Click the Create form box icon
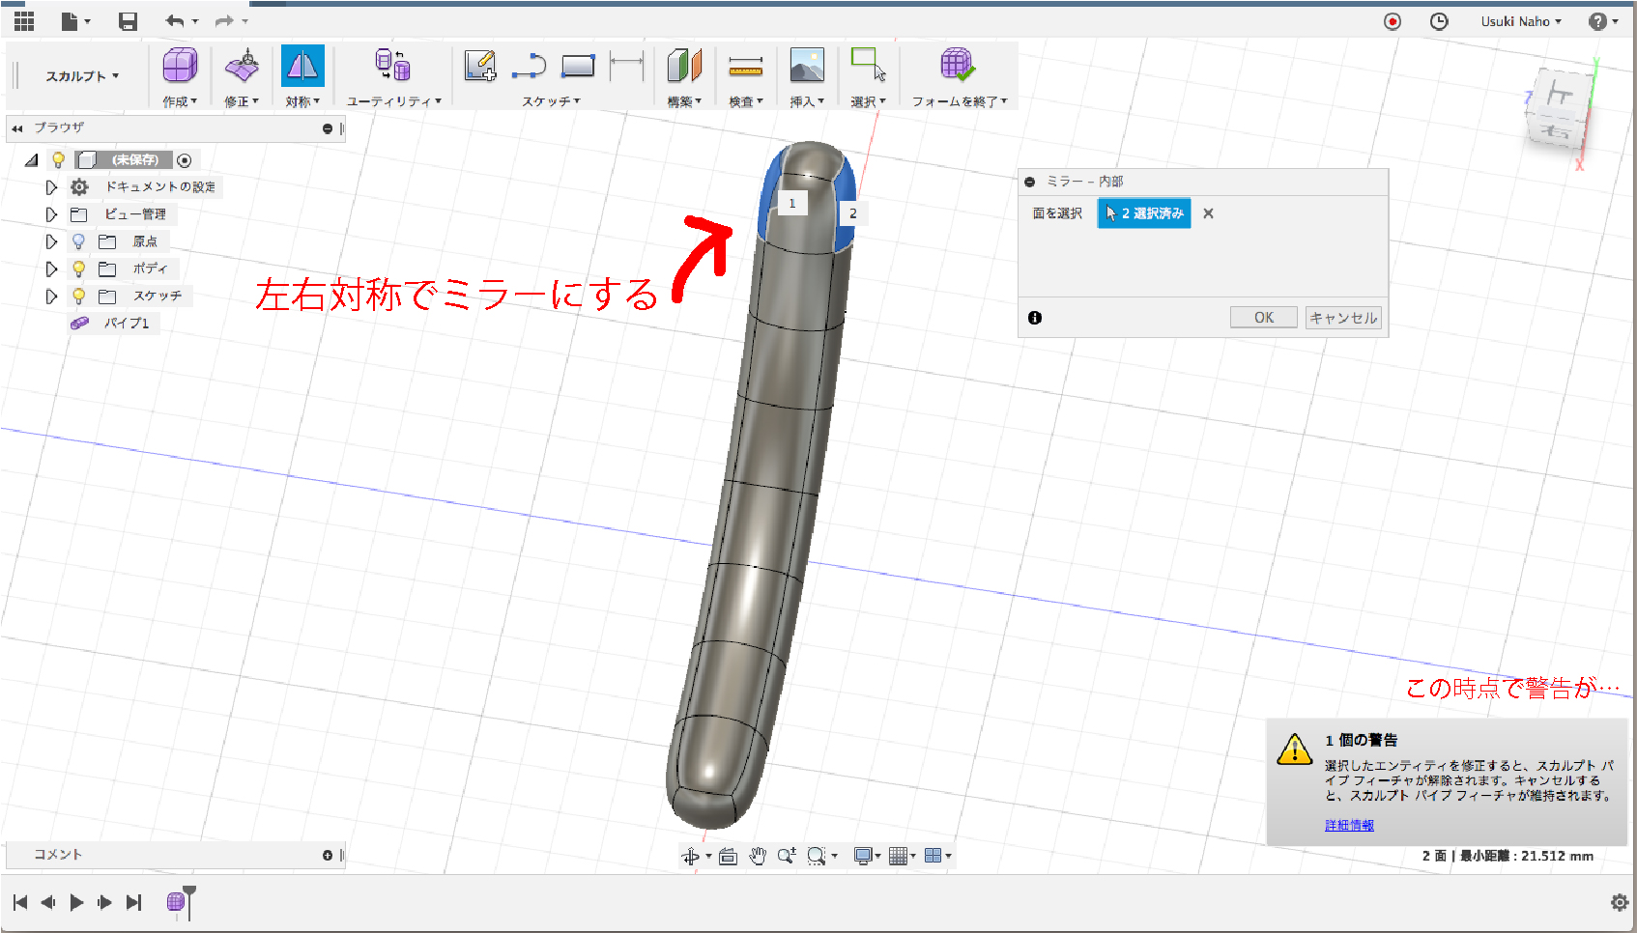 click(x=180, y=66)
